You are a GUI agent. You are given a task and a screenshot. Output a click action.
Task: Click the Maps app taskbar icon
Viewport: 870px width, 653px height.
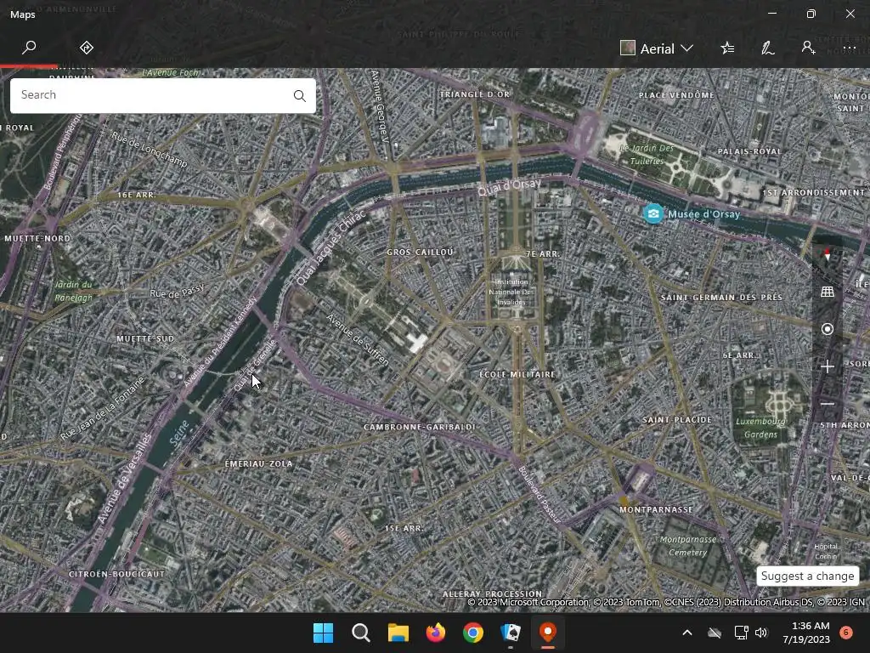pyautogui.click(x=548, y=633)
